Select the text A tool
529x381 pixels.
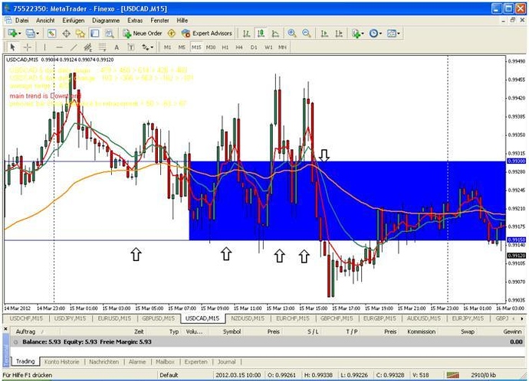click(x=117, y=47)
